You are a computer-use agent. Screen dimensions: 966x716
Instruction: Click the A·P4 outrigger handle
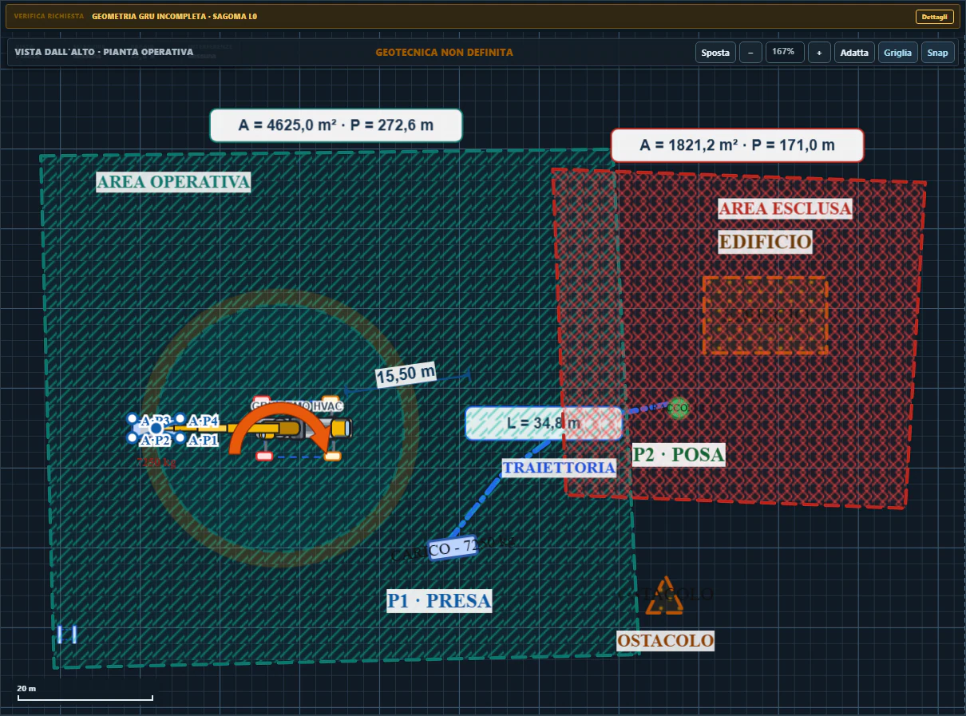[x=180, y=419]
